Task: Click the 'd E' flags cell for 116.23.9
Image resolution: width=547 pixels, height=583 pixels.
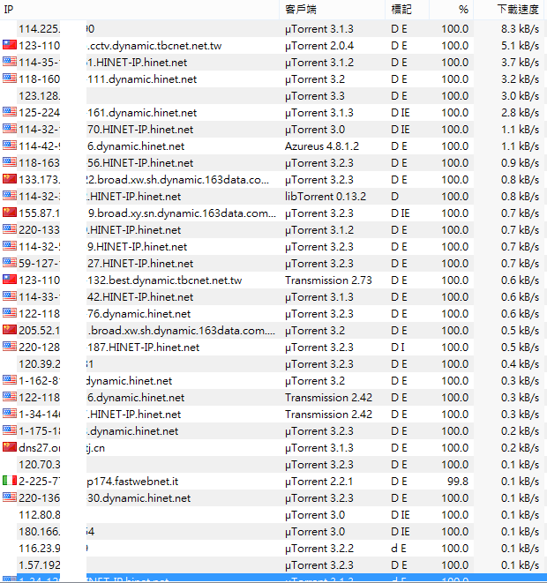Action: point(399,548)
